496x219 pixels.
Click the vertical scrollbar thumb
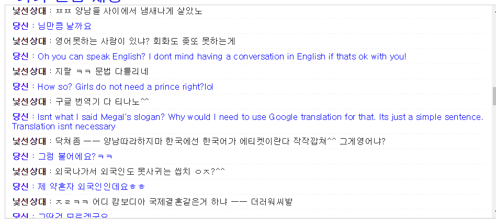493,96
